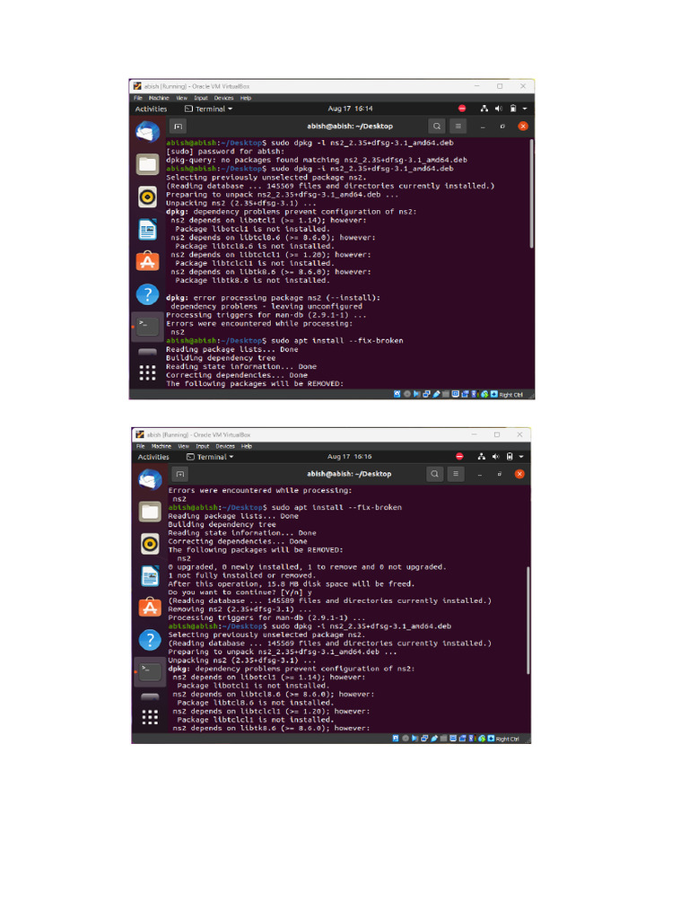Add new terminal tab in upper window
The height and width of the screenshot is (919, 689).
click(x=179, y=126)
